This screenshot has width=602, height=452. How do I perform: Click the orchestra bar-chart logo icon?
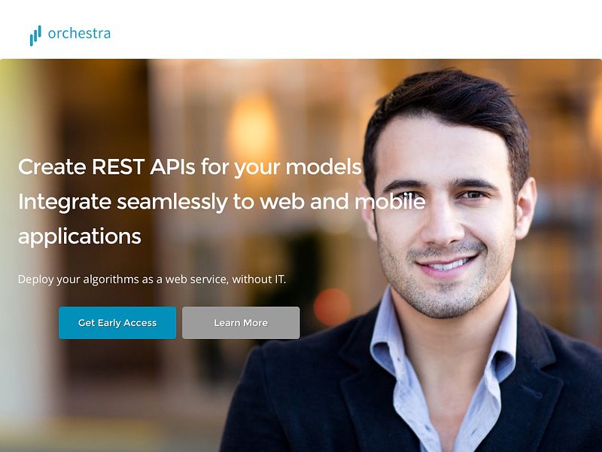(x=35, y=35)
